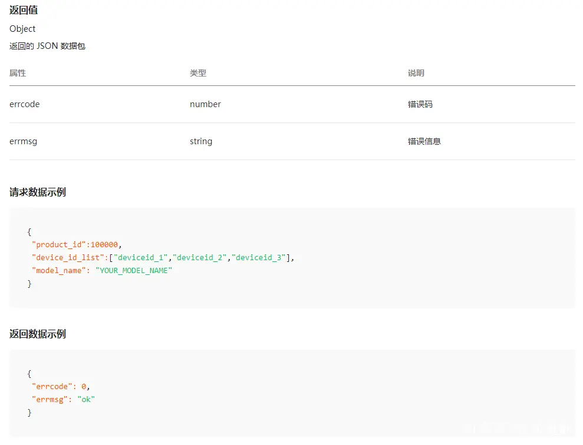Click the 错误码 description cell

(420, 104)
